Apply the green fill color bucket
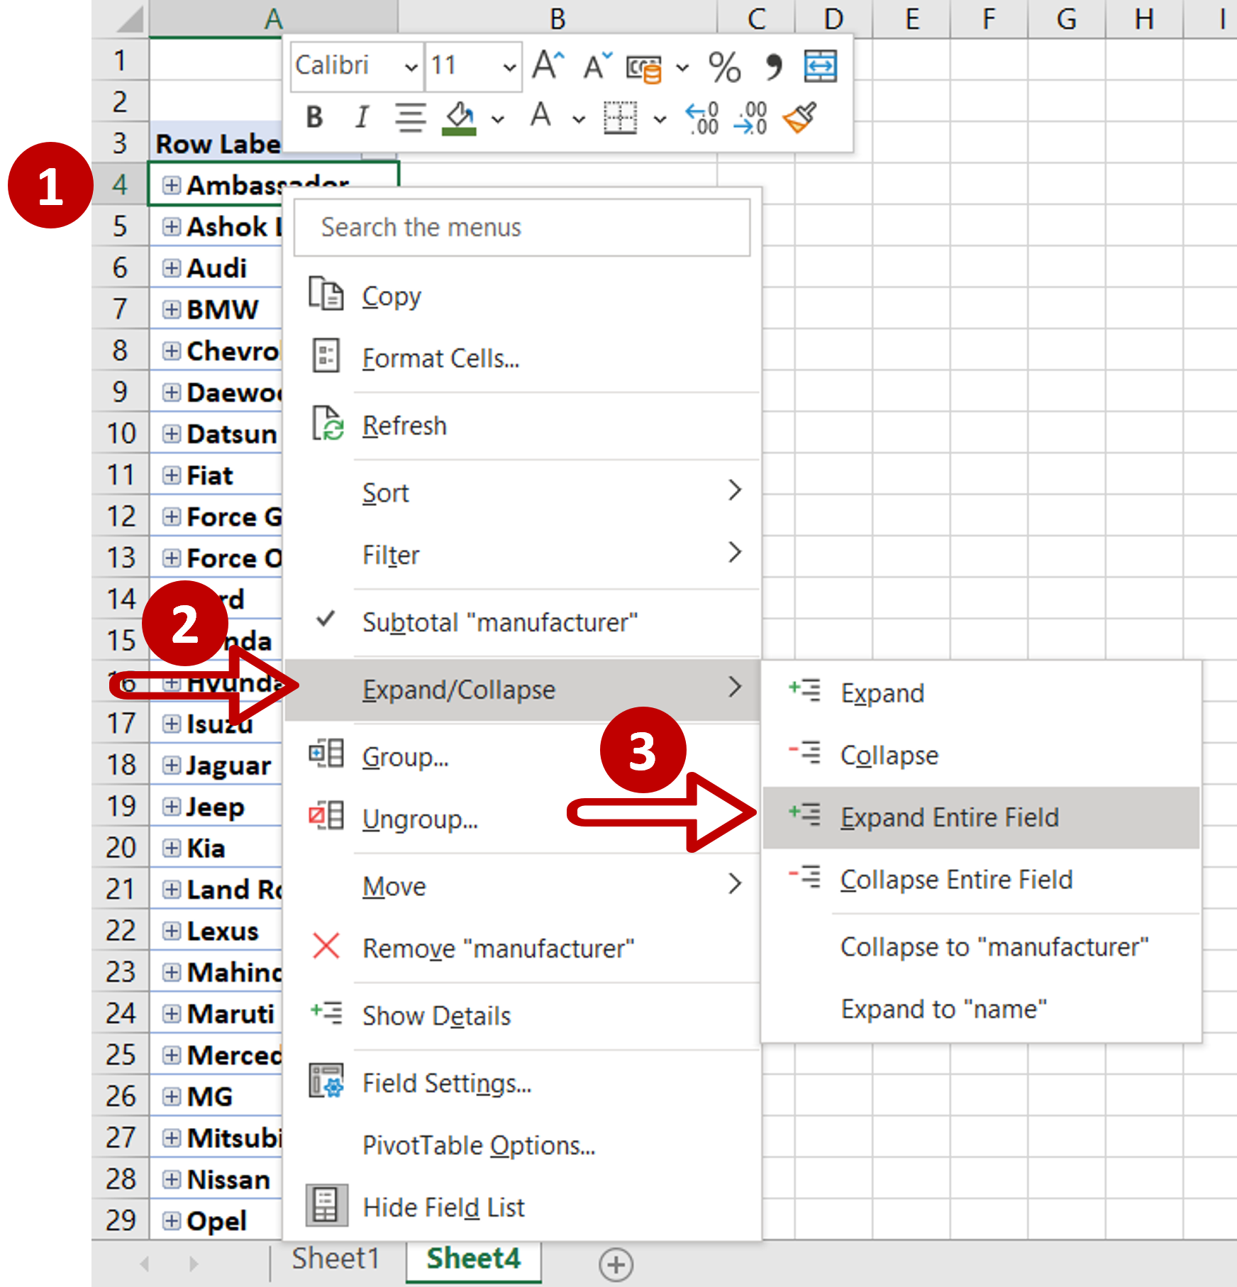 click(459, 117)
